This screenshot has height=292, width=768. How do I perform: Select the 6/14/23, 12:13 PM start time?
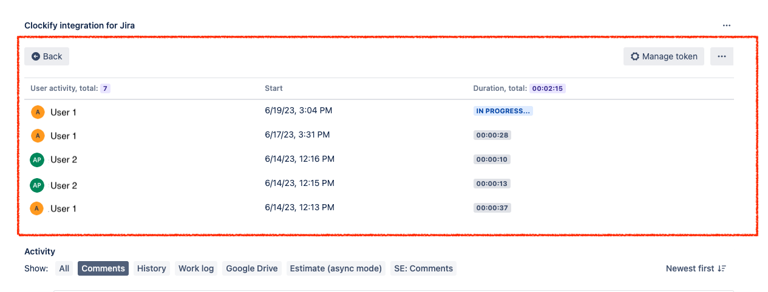pyautogui.click(x=300, y=207)
